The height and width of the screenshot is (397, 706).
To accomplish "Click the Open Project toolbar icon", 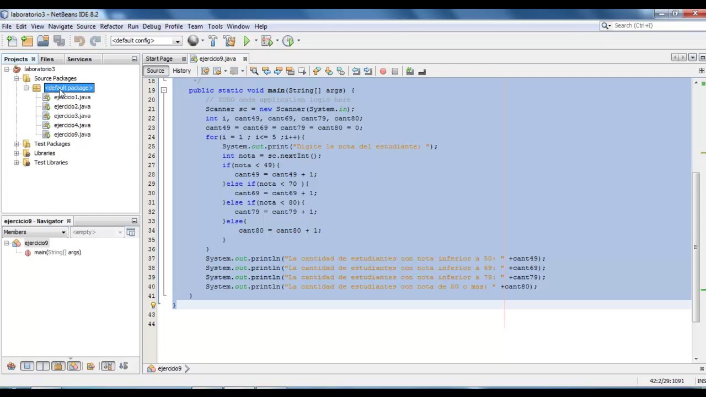I will pos(43,41).
